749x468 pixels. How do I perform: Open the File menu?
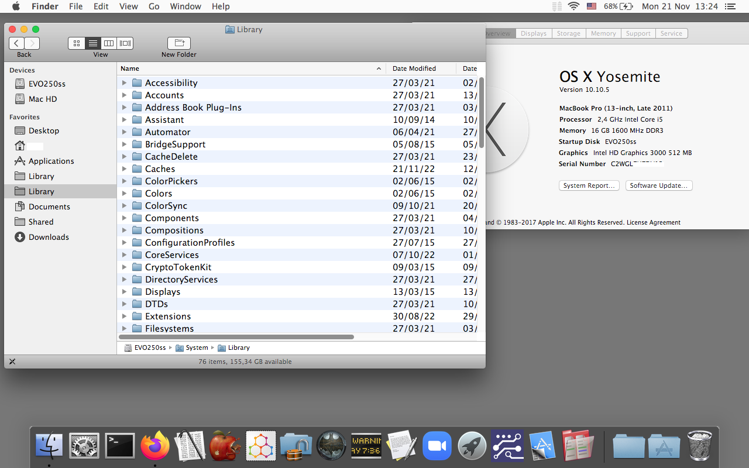pos(75,6)
